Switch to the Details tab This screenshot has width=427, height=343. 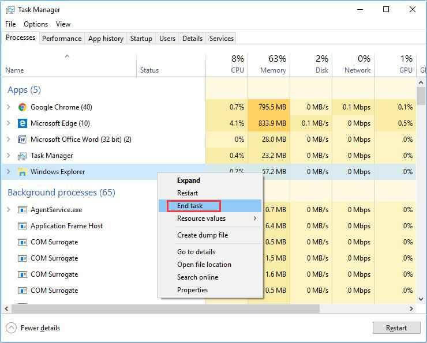(x=192, y=39)
